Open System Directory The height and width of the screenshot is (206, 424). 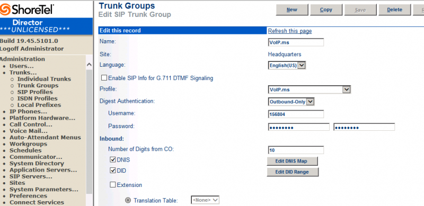point(37,163)
